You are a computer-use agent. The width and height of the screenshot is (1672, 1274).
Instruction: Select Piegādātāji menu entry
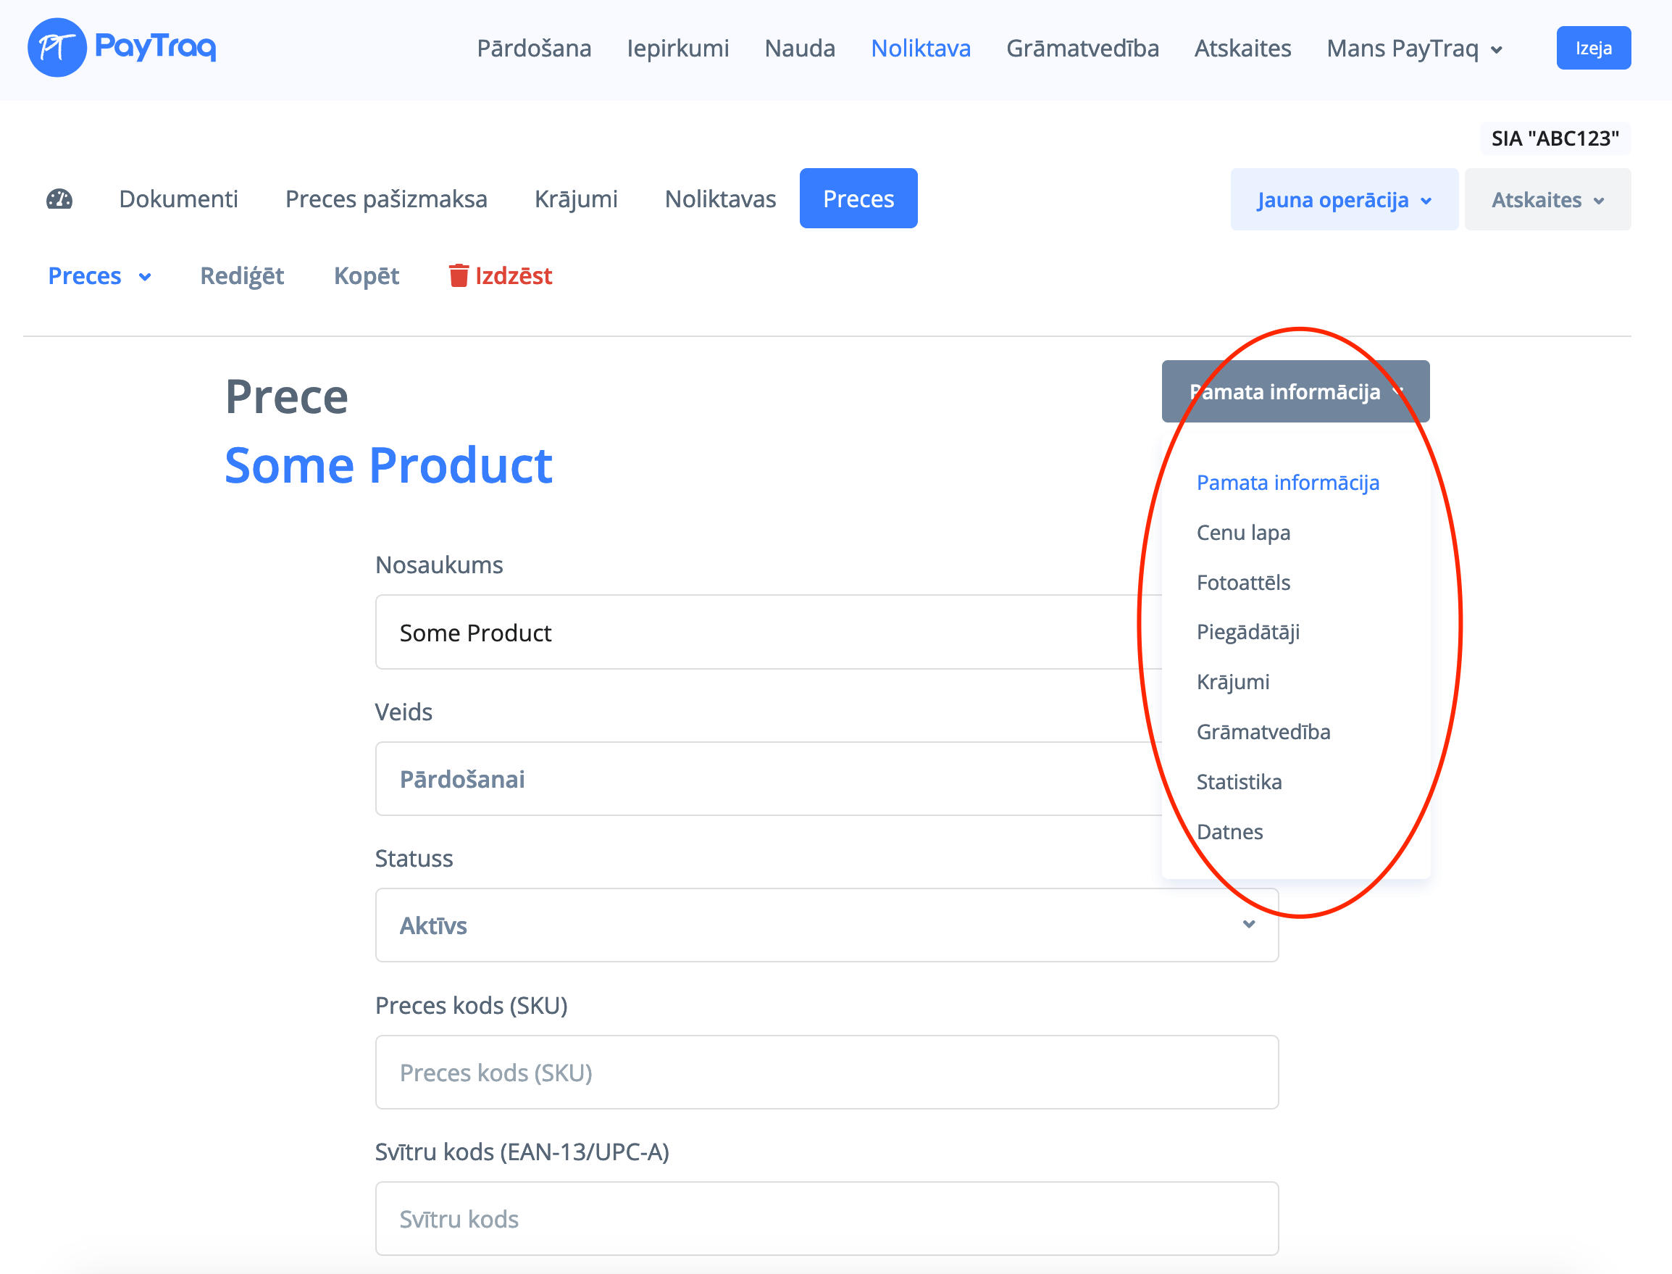(1247, 632)
